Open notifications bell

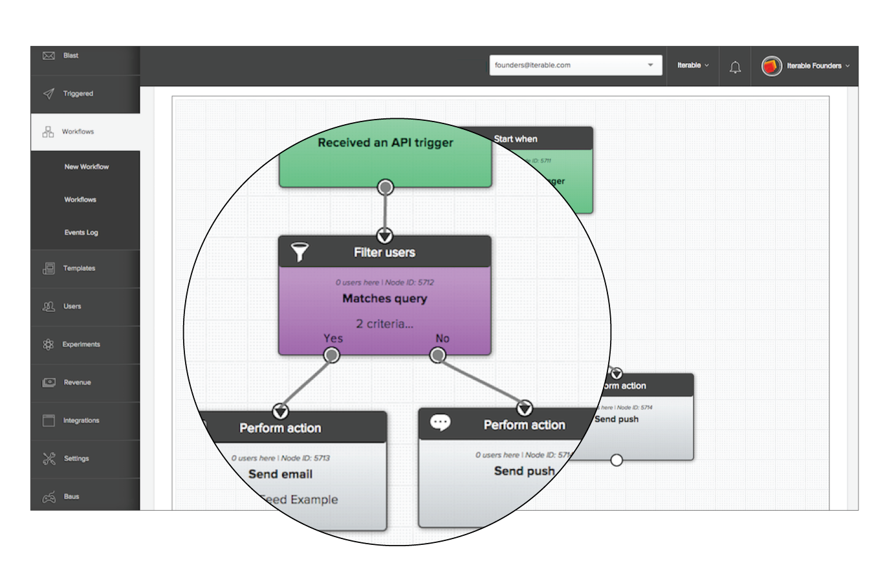coord(735,67)
